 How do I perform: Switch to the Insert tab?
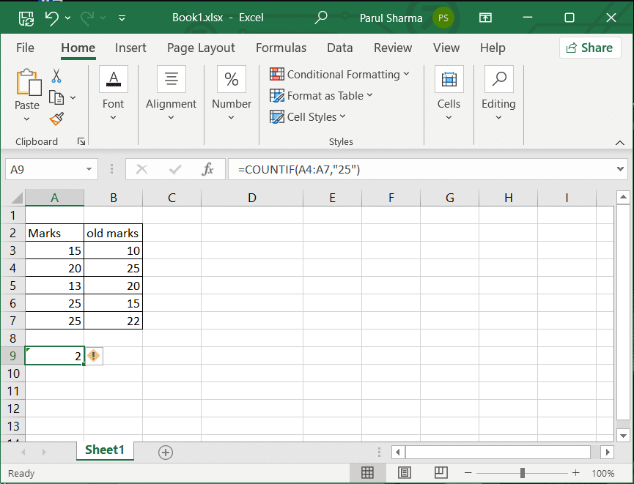[x=130, y=48]
